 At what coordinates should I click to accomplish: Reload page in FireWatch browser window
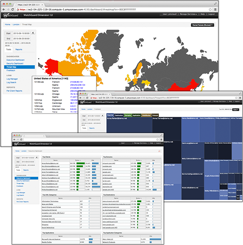point(87,98)
